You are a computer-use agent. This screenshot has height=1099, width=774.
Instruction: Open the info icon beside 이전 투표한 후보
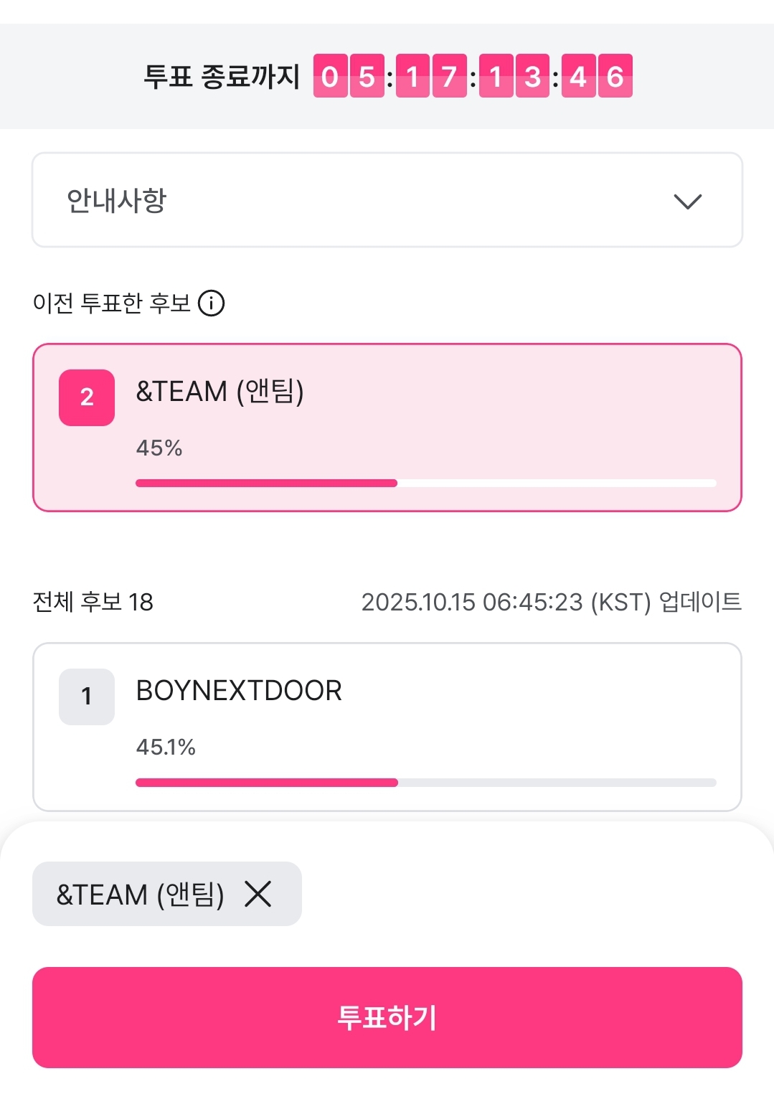tap(212, 303)
